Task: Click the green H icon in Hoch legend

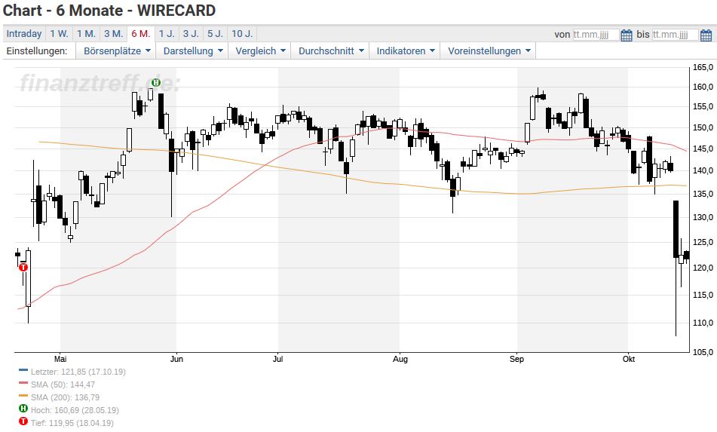Action: tap(23, 408)
